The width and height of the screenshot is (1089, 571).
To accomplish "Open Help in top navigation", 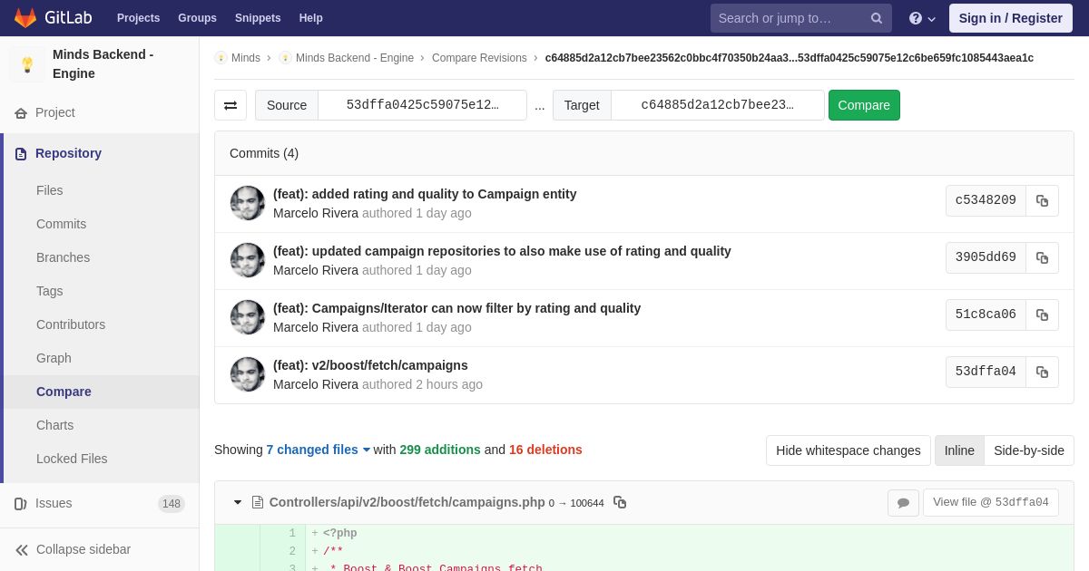I will [x=311, y=18].
